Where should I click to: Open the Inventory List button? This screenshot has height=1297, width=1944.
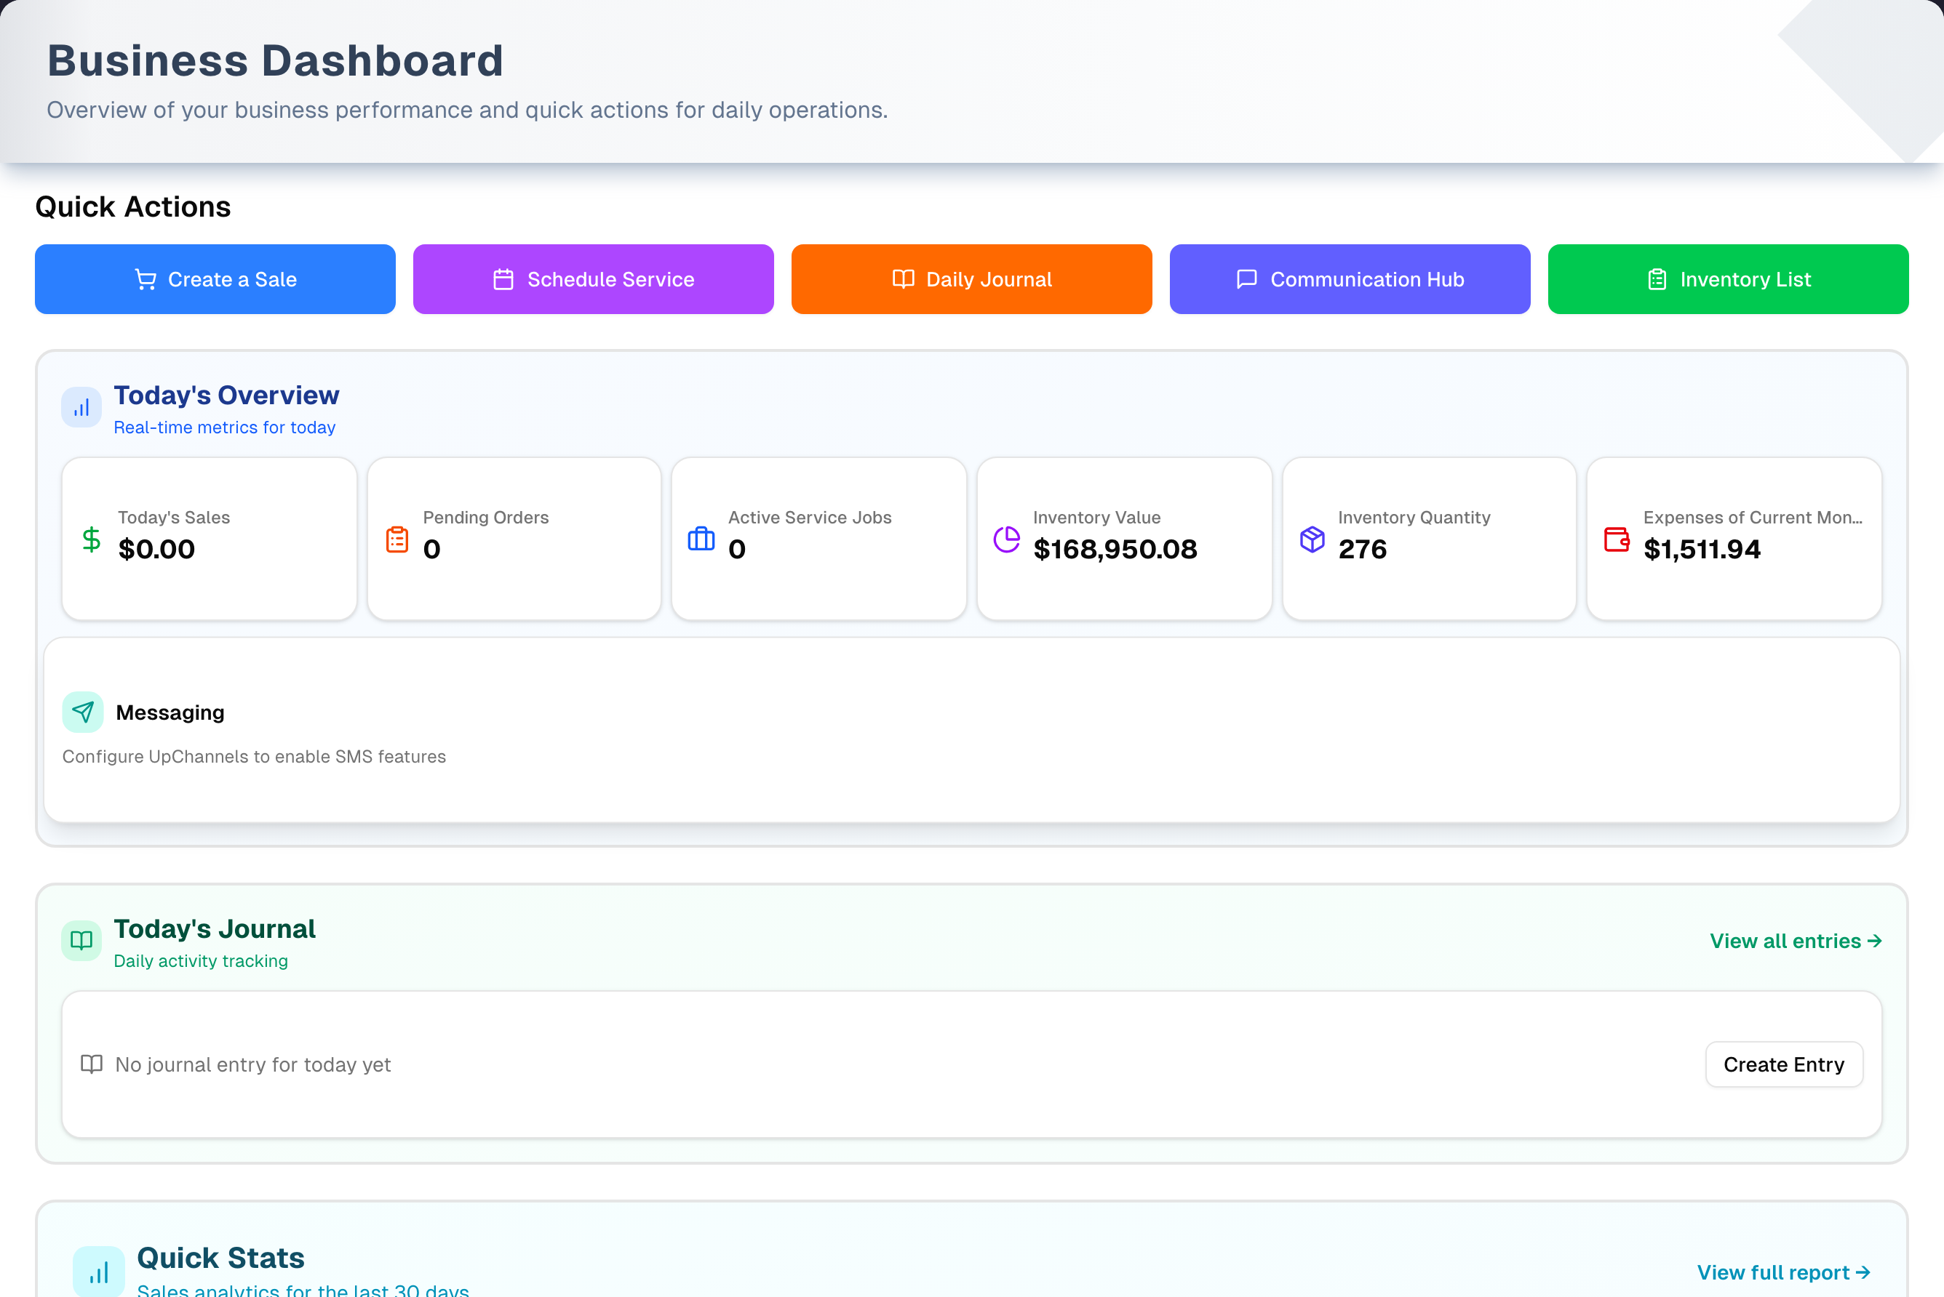pyautogui.click(x=1728, y=278)
